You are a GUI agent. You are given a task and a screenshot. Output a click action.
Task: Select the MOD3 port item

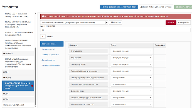click(18, 94)
